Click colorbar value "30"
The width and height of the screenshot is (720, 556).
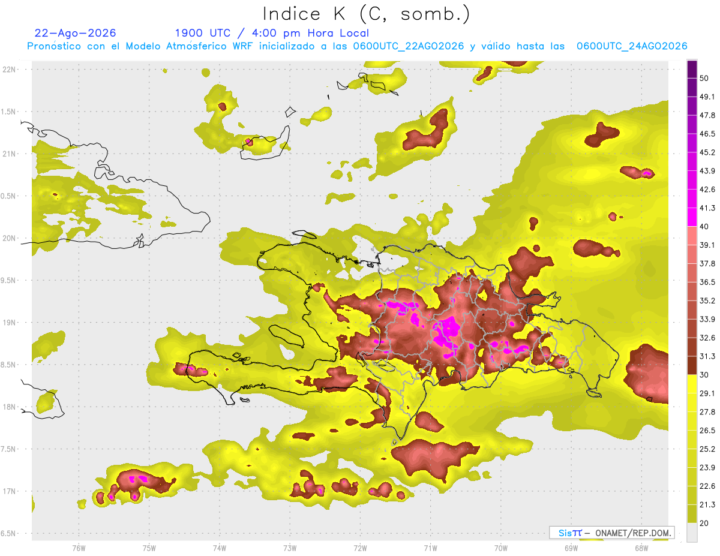point(705,375)
